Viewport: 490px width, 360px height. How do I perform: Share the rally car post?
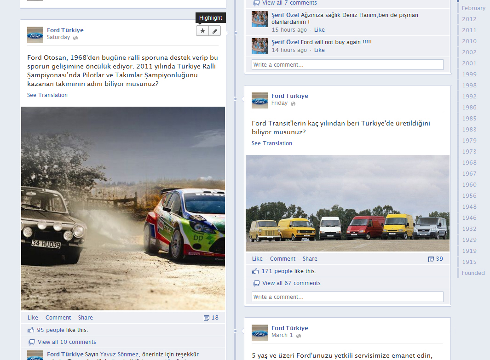85,318
